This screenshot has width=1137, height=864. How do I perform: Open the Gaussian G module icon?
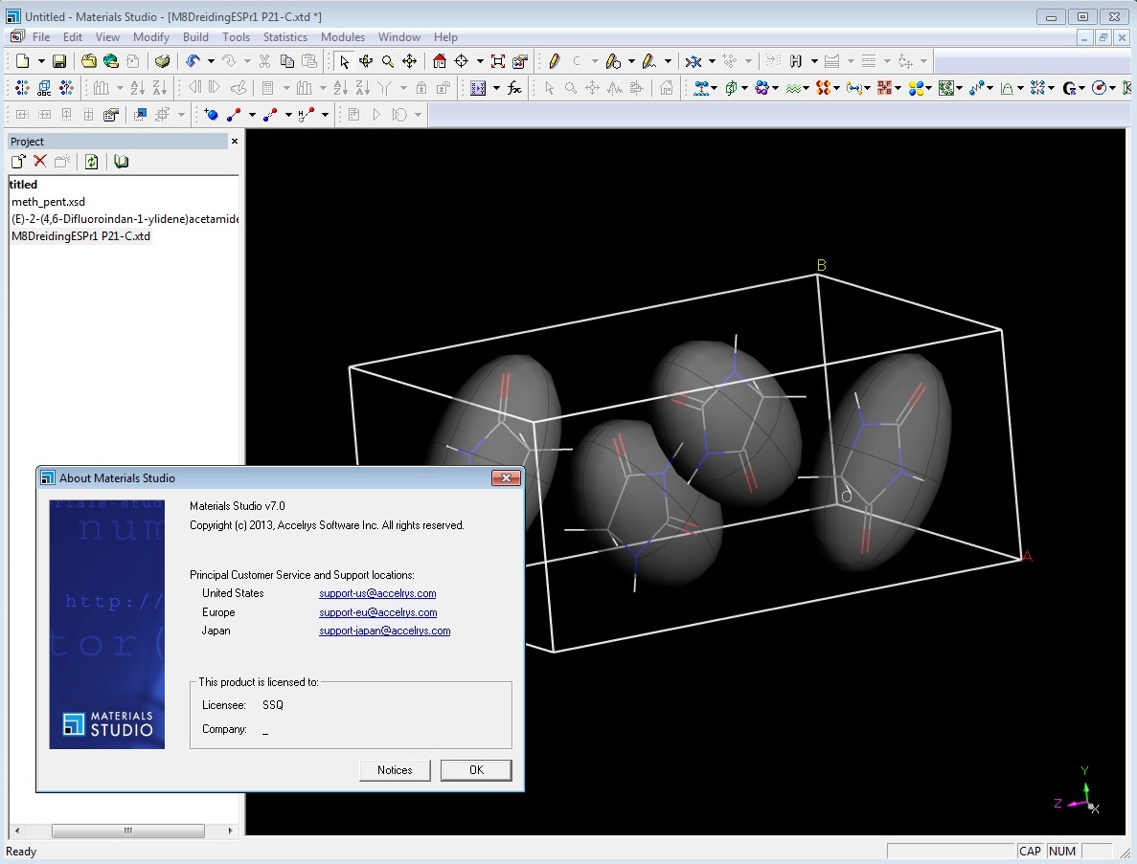(1069, 88)
